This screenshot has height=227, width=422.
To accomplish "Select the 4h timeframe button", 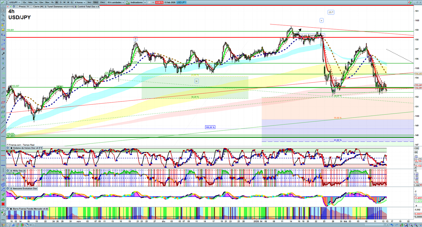I will pyautogui.click(x=57, y=2).
